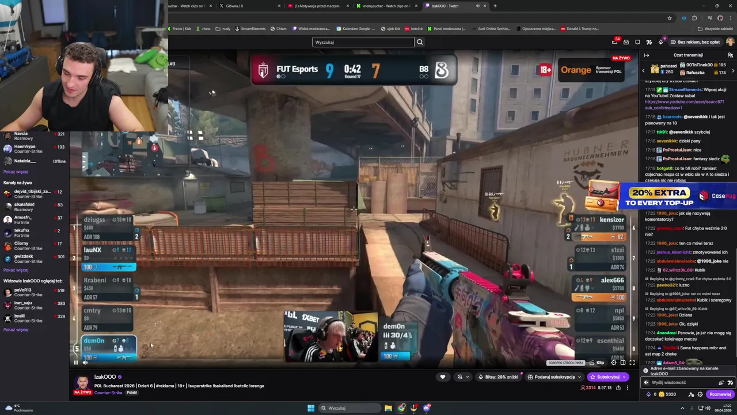
Task: Open the Amosfn_ Fortnite channel
Action: [35, 220]
